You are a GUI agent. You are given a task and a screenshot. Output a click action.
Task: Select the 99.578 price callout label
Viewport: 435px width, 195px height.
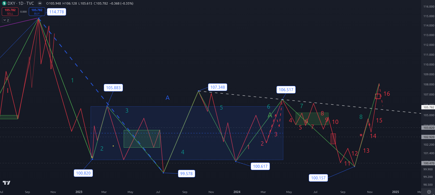[186, 174]
